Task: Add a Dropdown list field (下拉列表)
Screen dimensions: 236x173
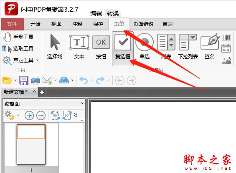Action: tap(188, 47)
